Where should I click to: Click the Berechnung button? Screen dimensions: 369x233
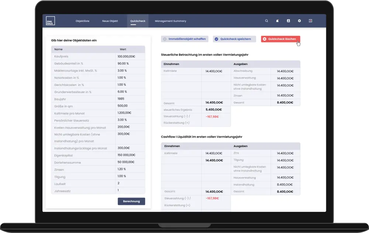pos(131,201)
